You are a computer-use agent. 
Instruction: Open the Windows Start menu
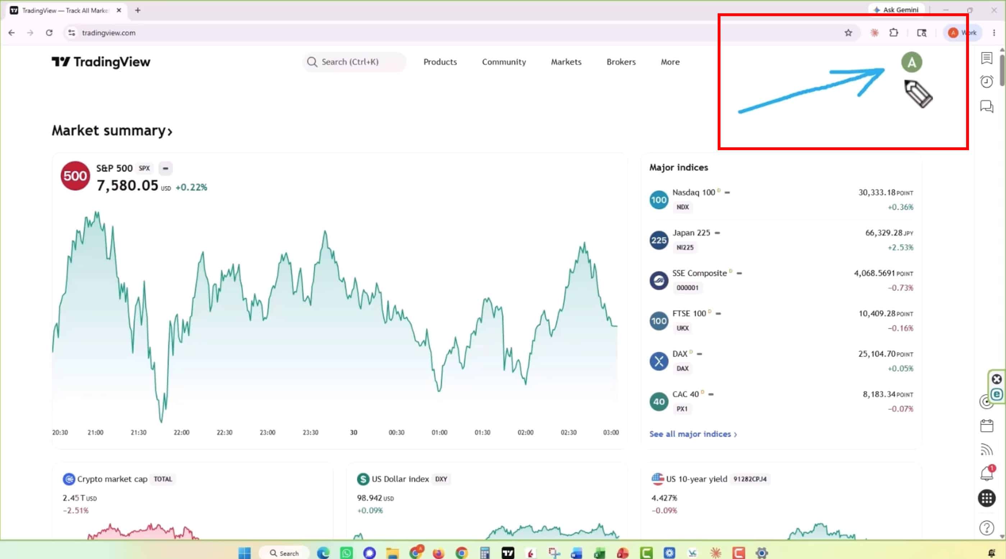point(245,553)
